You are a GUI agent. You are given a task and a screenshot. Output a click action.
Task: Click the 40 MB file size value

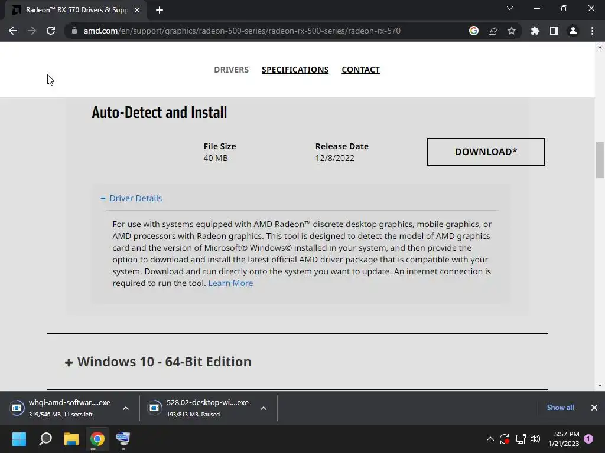pyautogui.click(x=216, y=158)
